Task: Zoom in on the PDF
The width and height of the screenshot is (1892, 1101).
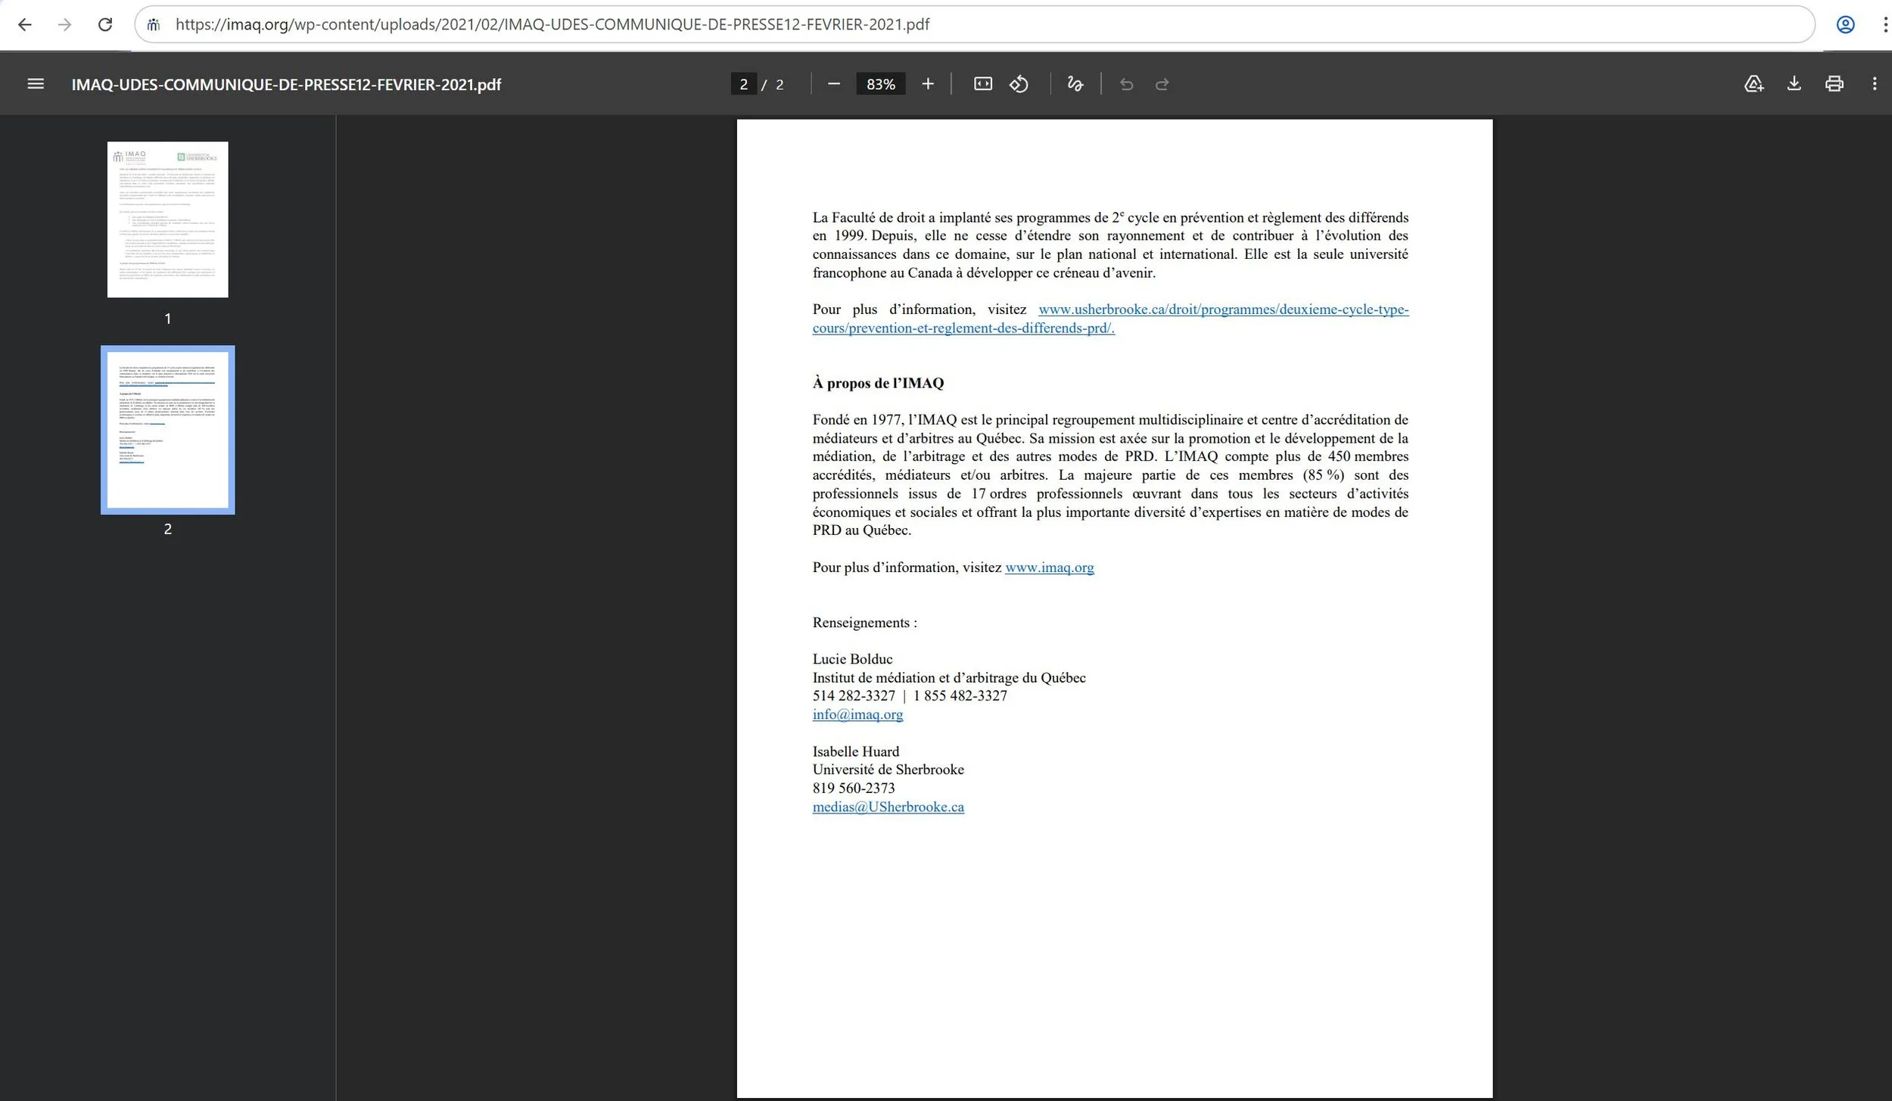Action: 928,84
